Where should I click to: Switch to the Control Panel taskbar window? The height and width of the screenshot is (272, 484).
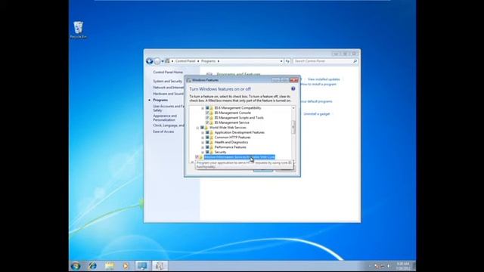(142, 266)
